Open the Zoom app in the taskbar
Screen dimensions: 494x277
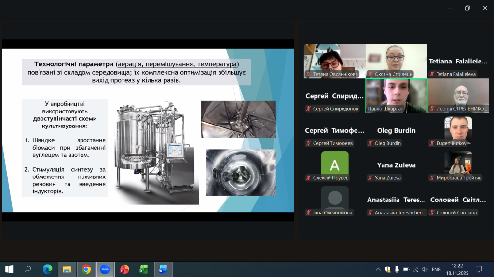click(x=105, y=269)
